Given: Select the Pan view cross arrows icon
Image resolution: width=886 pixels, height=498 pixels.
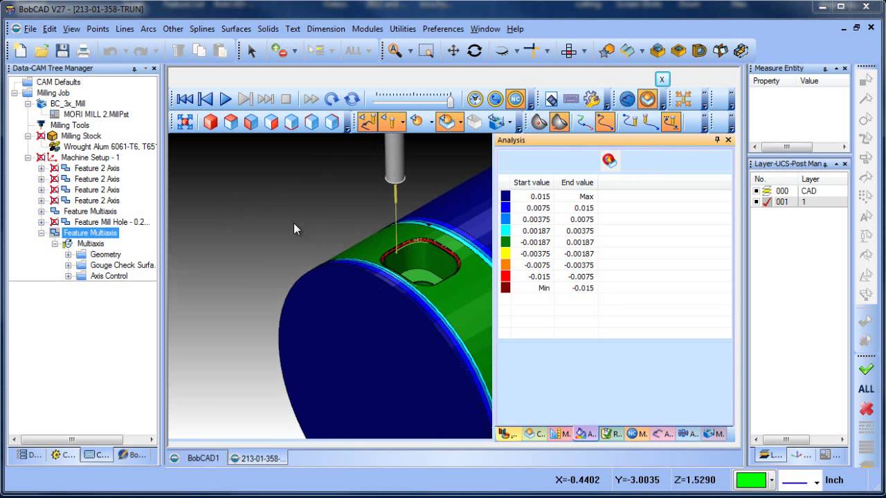Looking at the screenshot, I should click(453, 50).
